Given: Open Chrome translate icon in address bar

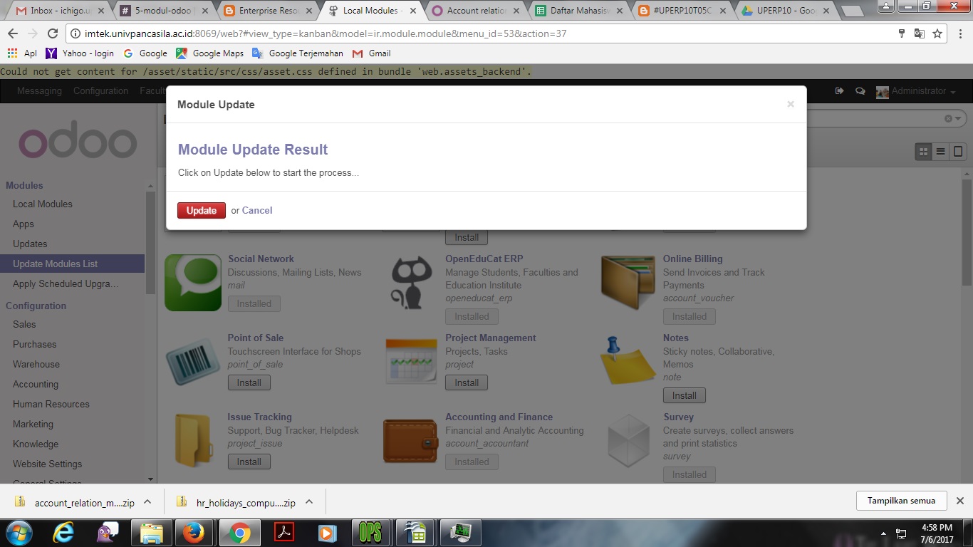Looking at the screenshot, I should (x=920, y=33).
